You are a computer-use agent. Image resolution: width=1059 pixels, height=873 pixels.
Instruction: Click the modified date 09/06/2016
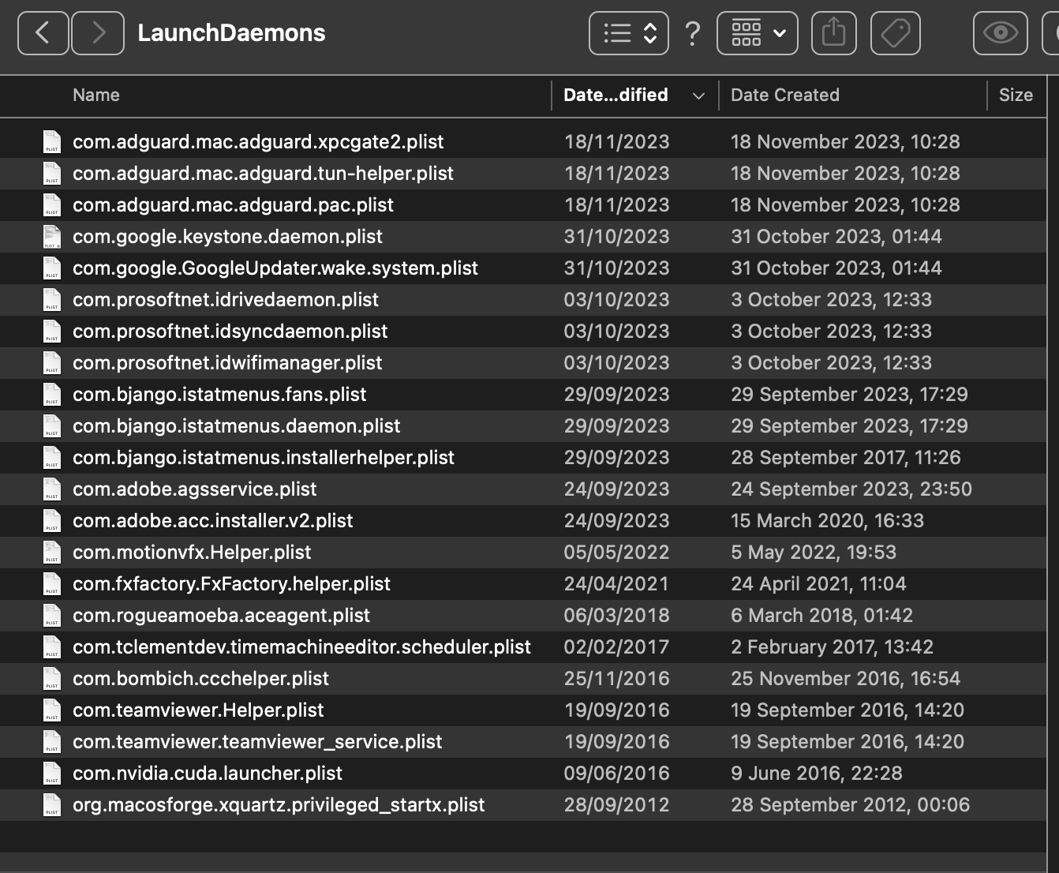[616, 774]
